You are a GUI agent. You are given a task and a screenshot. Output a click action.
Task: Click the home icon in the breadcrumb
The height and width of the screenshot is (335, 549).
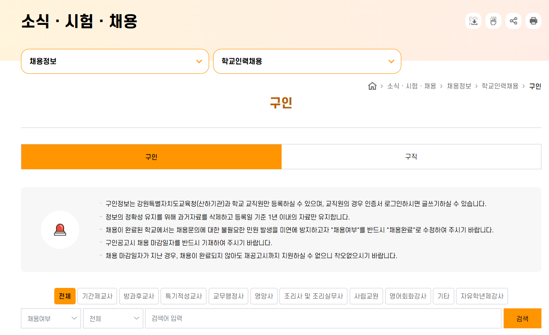tap(372, 86)
